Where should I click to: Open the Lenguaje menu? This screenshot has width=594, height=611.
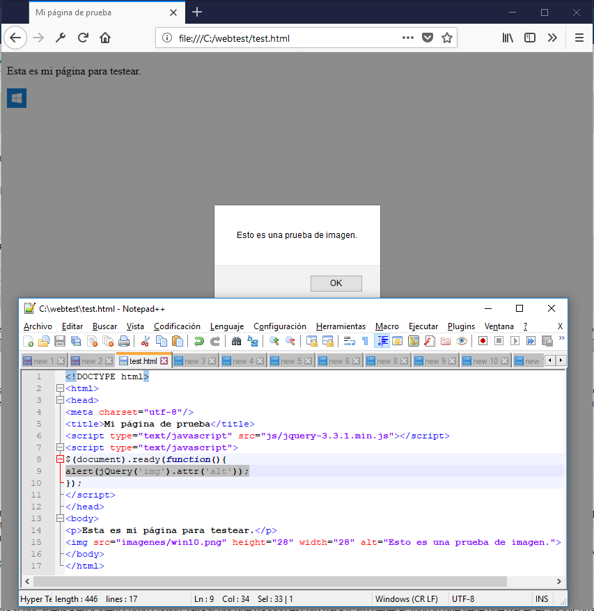pyautogui.click(x=227, y=326)
